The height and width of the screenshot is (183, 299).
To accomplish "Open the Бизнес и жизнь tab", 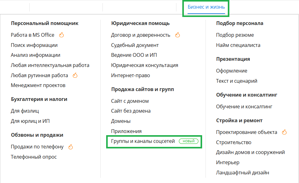I will [x=206, y=7].
